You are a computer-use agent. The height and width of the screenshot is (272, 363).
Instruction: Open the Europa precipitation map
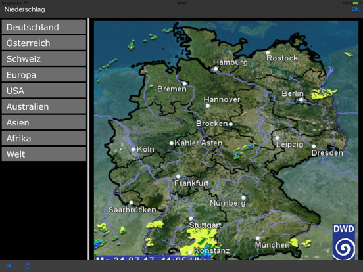(44, 75)
